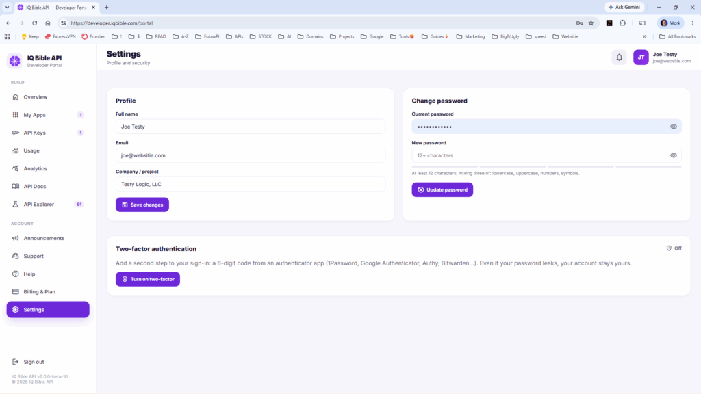Click the IQ Bible API browser tab

click(x=56, y=7)
